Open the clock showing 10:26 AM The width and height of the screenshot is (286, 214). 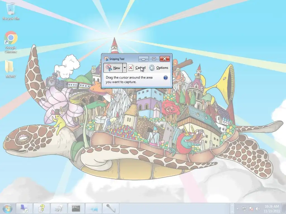pyautogui.click(x=271, y=209)
